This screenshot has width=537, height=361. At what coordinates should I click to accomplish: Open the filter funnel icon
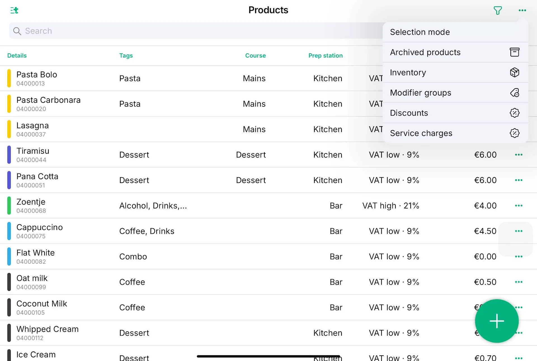pyautogui.click(x=498, y=11)
